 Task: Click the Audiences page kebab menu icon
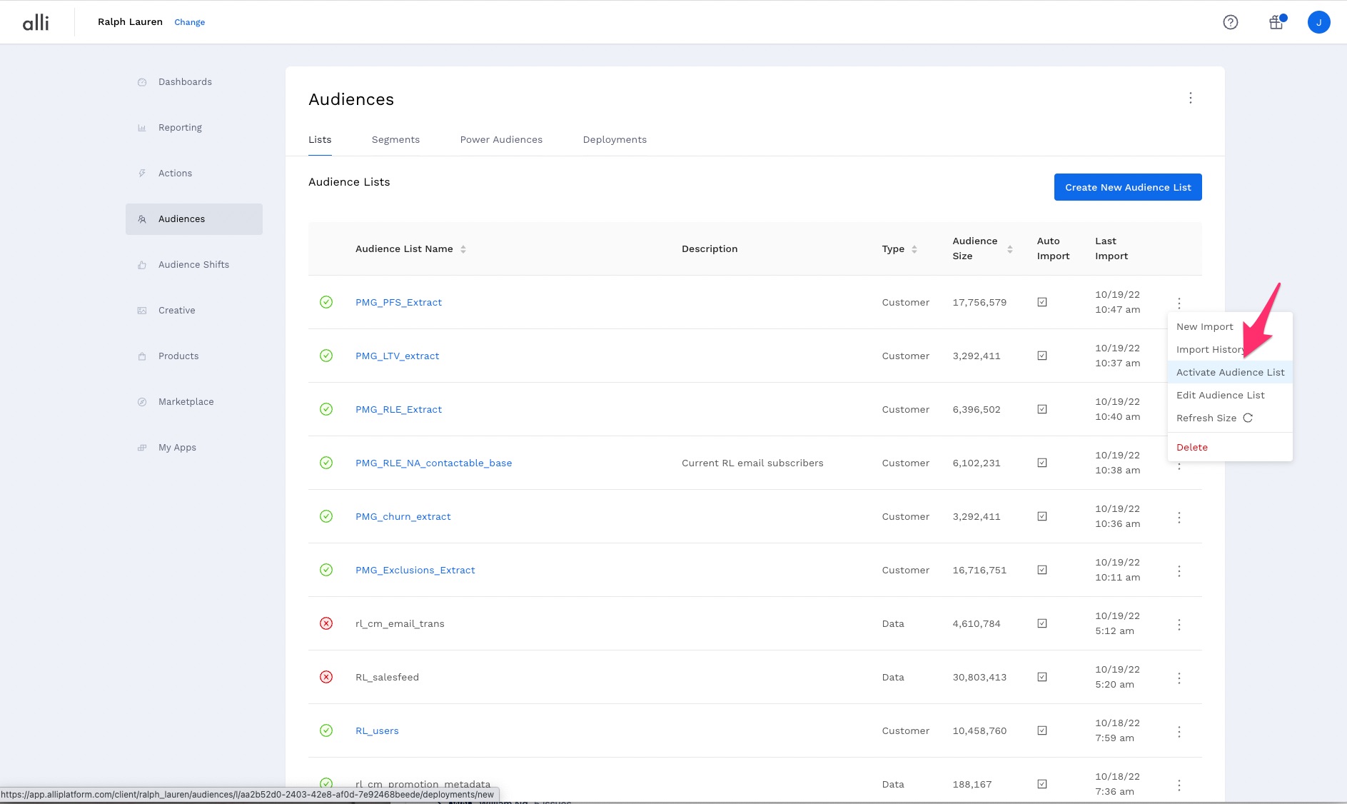click(1190, 98)
